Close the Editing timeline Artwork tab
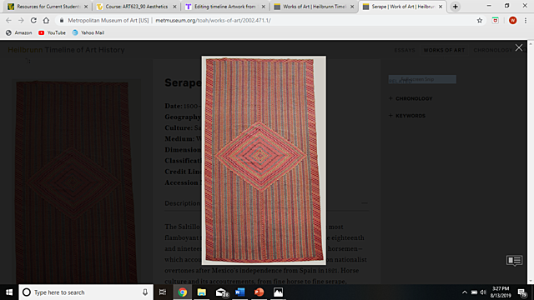The width and height of the screenshot is (534, 300). point(264,7)
